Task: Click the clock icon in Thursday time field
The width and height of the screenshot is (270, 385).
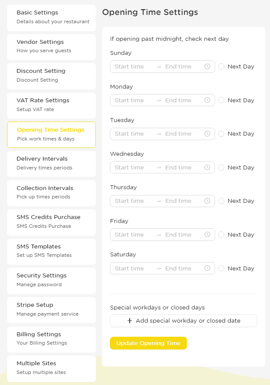Action: tap(207, 201)
